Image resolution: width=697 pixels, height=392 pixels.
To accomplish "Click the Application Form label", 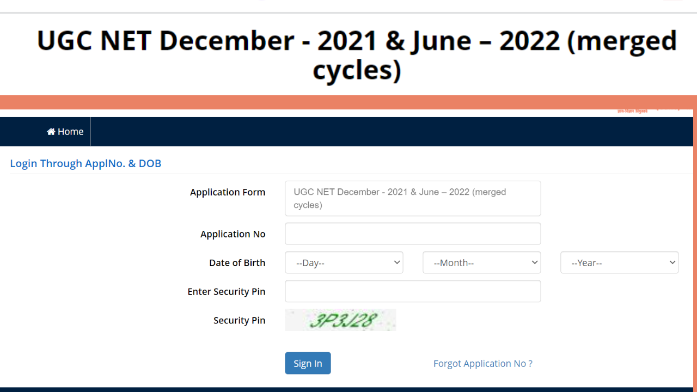I will pos(228,192).
